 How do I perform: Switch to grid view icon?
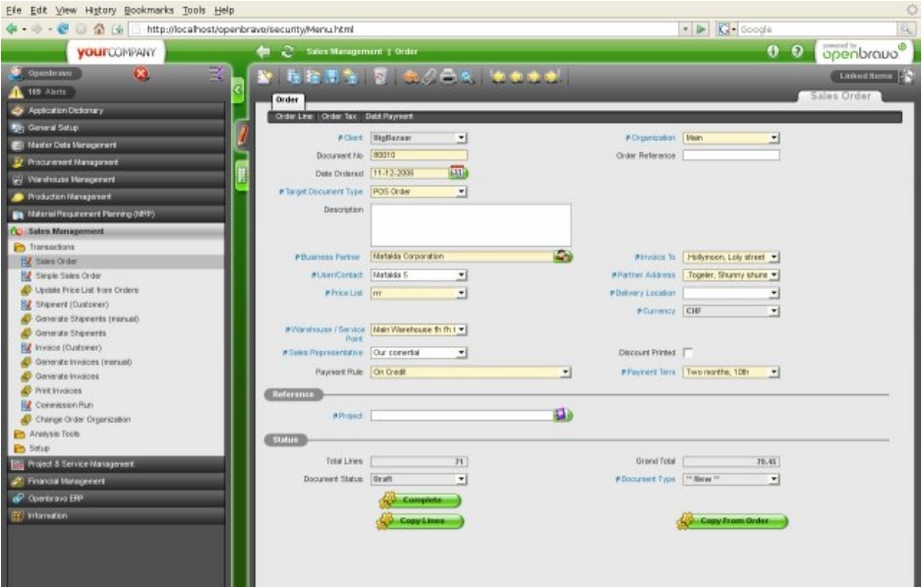(241, 175)
